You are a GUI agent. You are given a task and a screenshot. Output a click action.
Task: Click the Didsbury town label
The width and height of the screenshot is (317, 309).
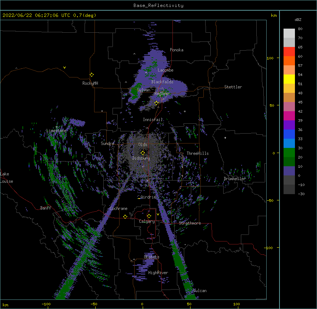[x=141, y=158]
